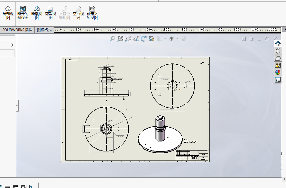286x188 pixels.
Task: Choose the 断开的剖视图 broken-out section tool
Action: [x=23, y=13]
